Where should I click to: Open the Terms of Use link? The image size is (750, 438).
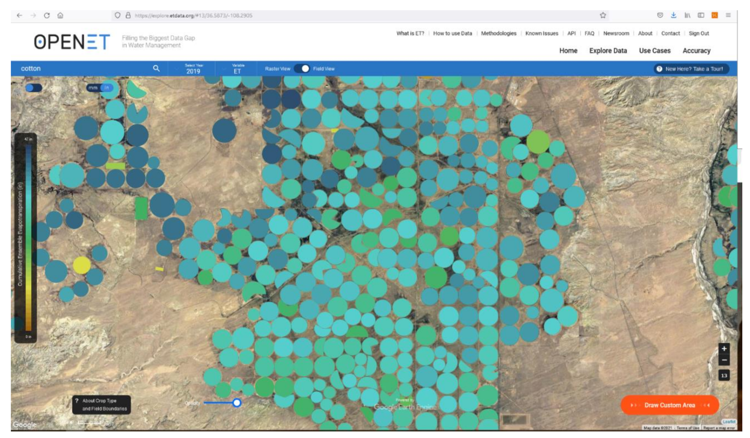point(688,428)
